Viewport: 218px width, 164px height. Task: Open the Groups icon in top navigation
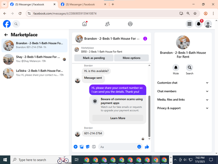tap(130, 24)
